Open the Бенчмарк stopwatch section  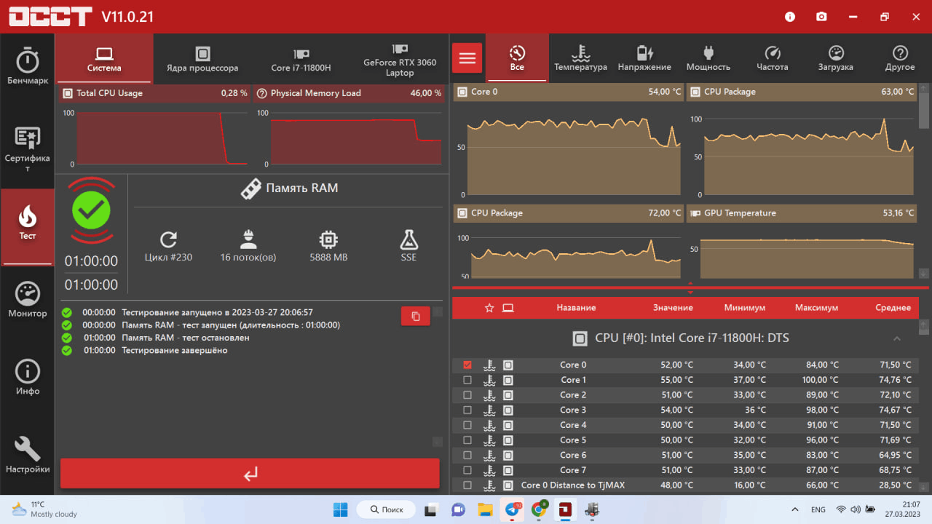click(x=28, y=66)
